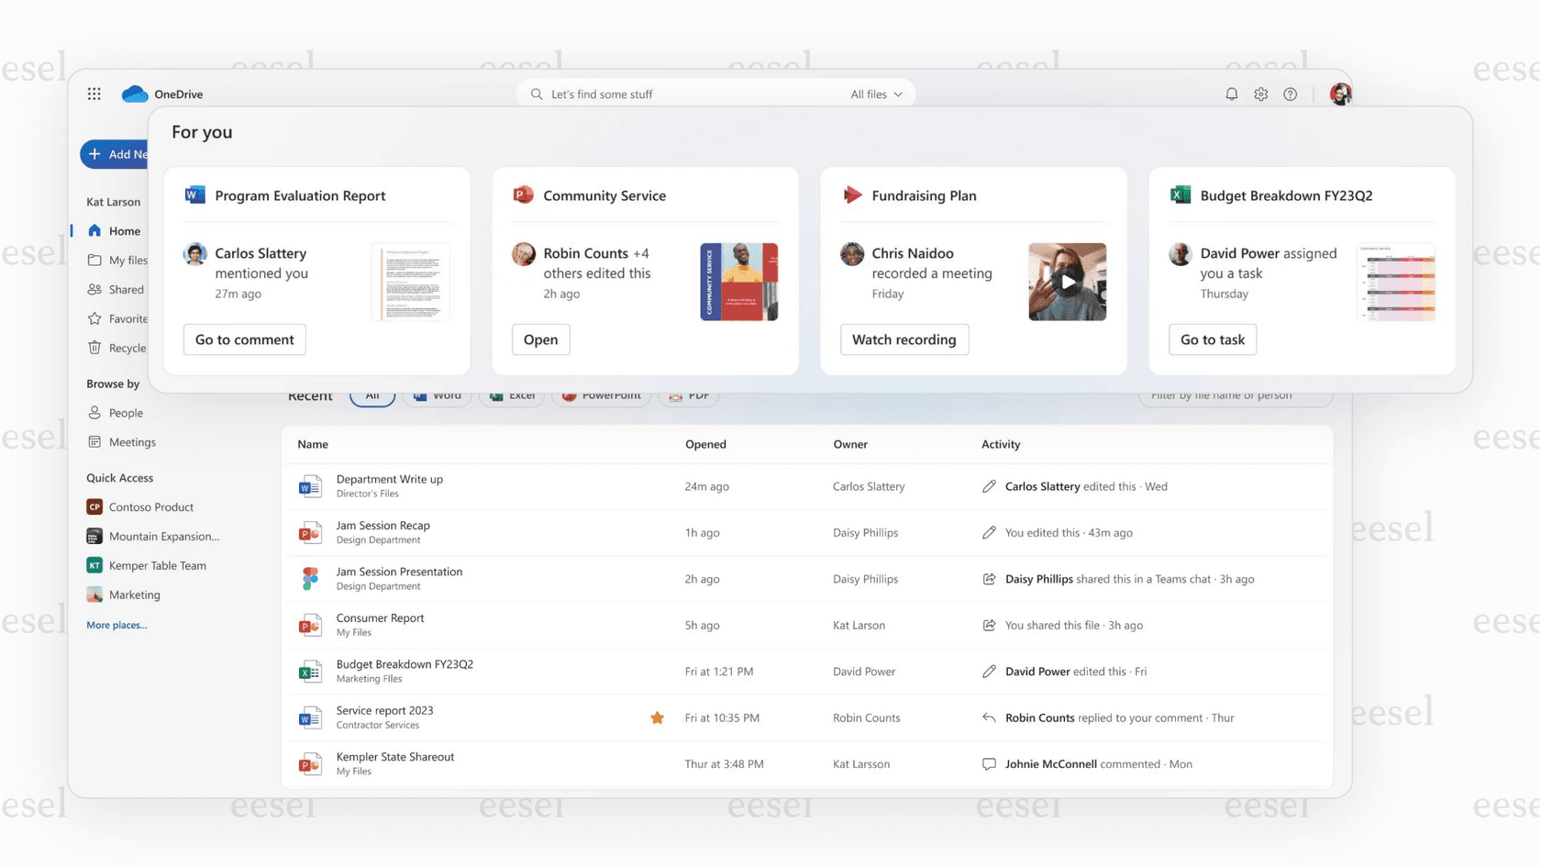The width and height of the screenshot is (1541, 867).
Task: Open the More places link
Action: click(116, 625)
